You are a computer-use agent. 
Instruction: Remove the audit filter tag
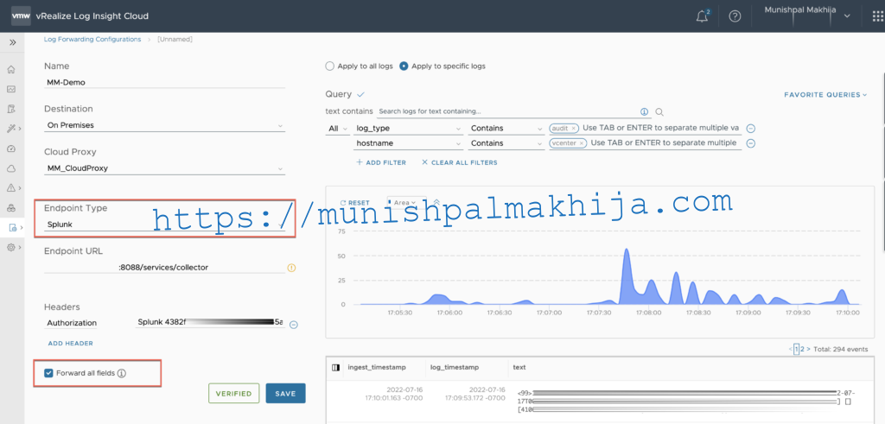[574, 128]
